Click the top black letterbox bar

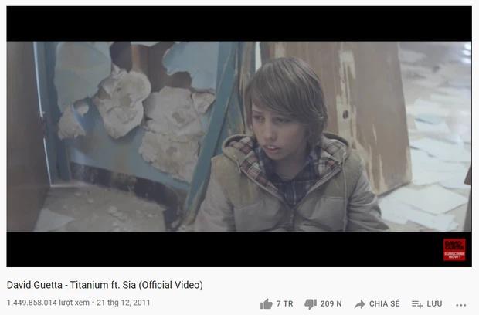239,24
